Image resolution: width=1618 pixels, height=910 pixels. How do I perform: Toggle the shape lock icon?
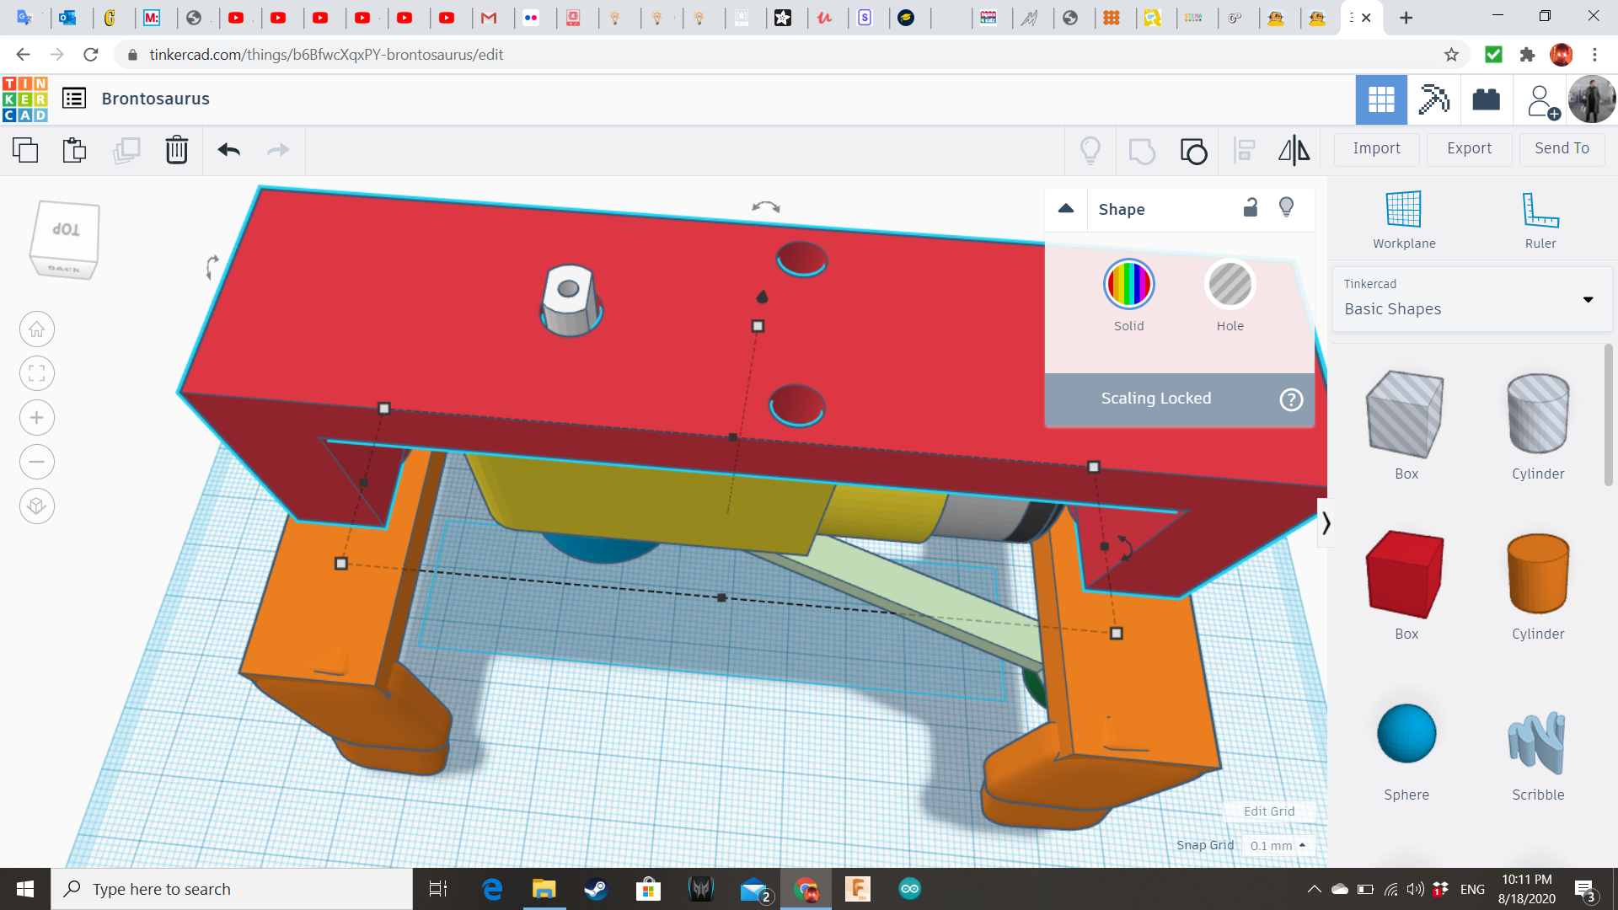pyautogui.click(x=1251, y=208)
